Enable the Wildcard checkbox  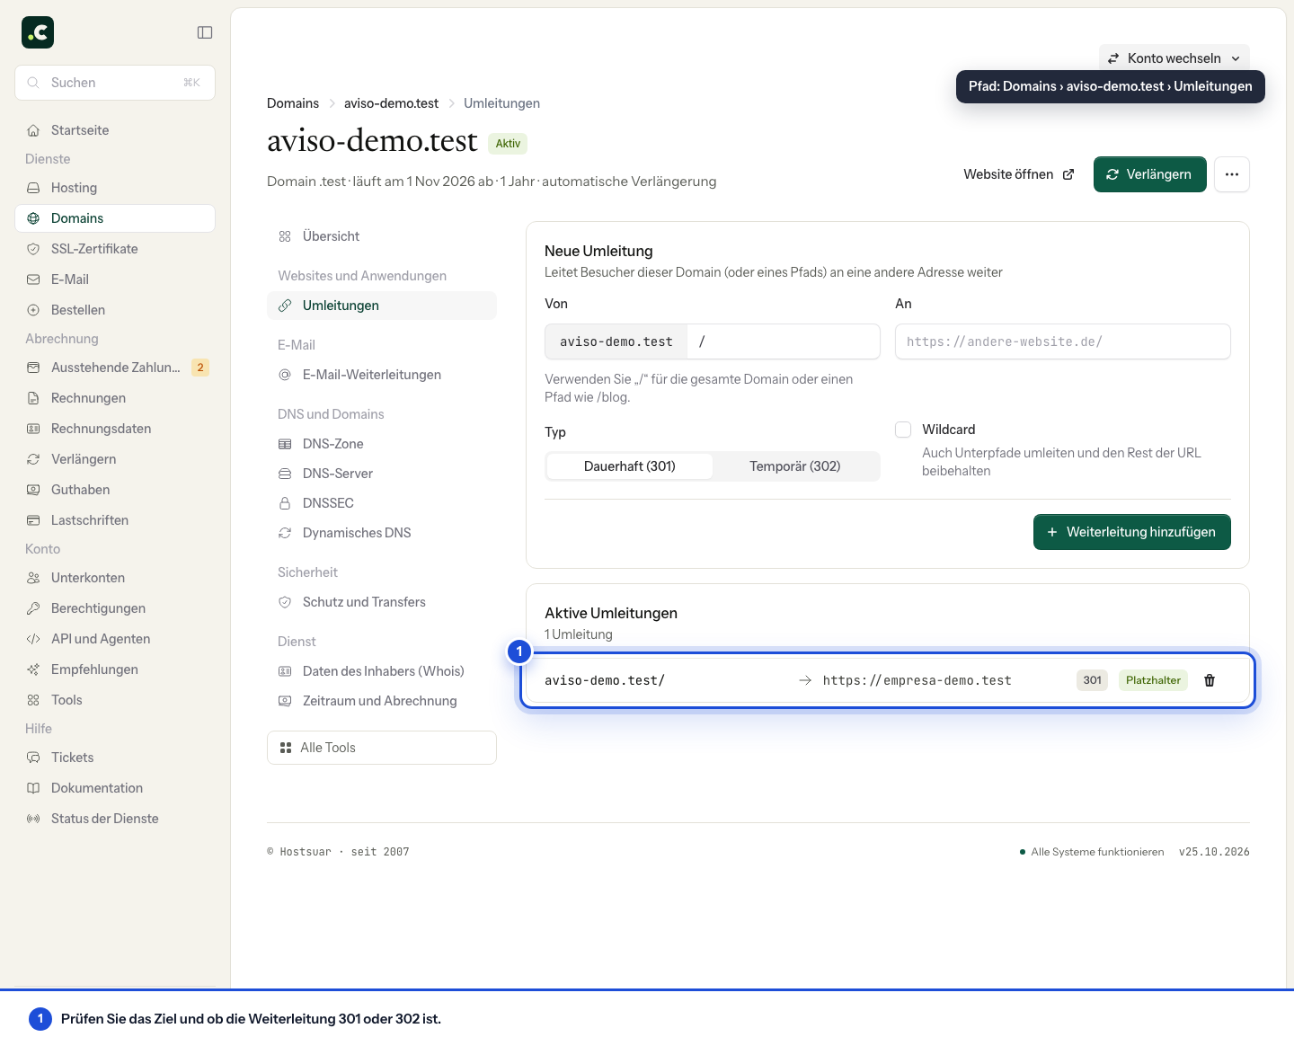click(x=903, y=430)
